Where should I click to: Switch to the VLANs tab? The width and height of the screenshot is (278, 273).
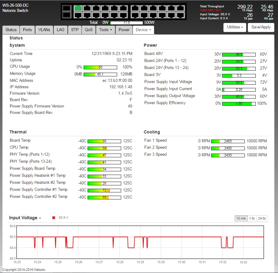point(44,30)
